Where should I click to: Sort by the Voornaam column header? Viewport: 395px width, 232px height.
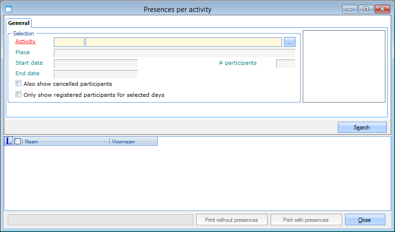pos(133,142)
